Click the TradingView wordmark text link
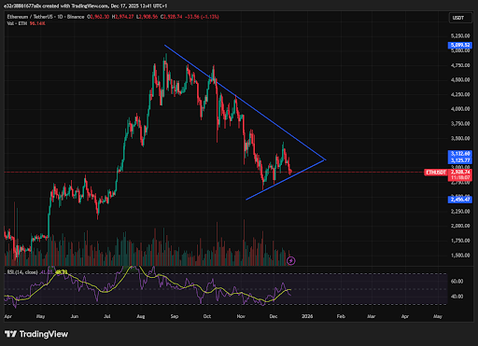Image resolution: width=478 pixels, height=346 pixels. click(x=44, y=334)
